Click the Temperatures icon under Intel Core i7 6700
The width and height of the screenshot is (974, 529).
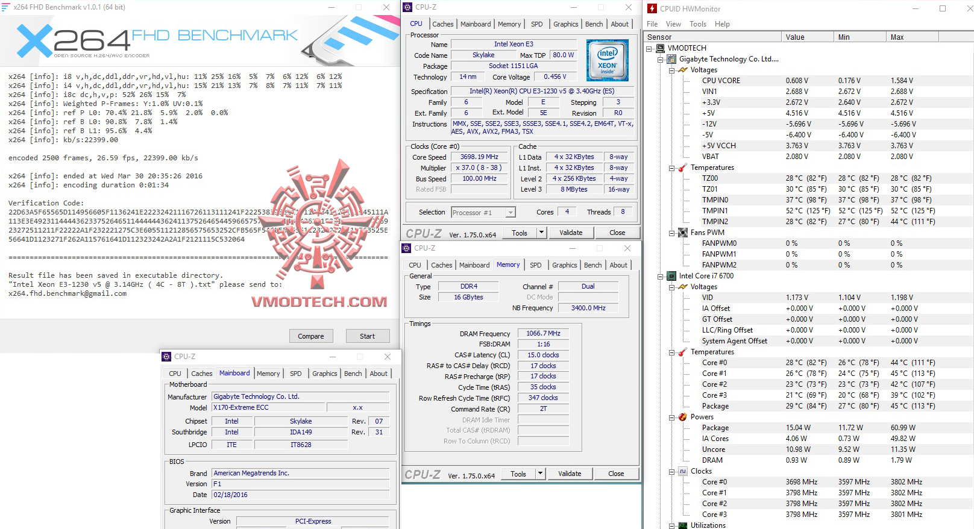683,352
